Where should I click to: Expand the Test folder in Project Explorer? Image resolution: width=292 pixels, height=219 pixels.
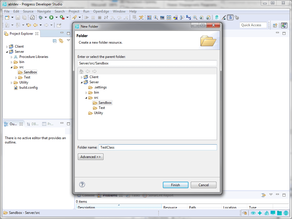(x=16, y=78)
